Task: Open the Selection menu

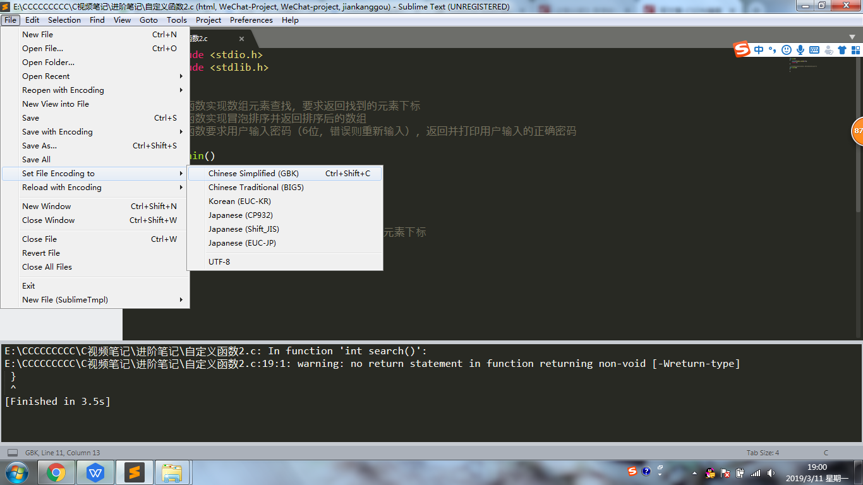Action: coord(64,20)
